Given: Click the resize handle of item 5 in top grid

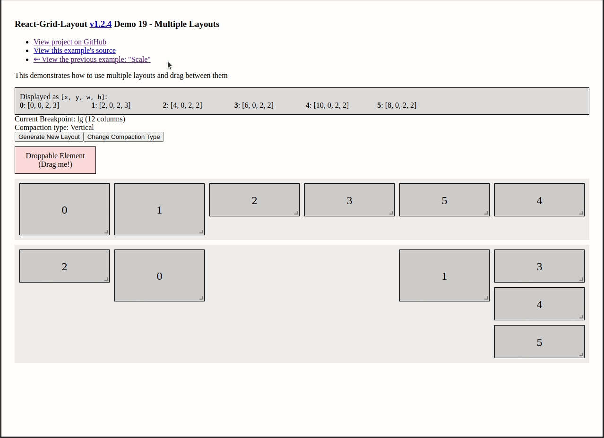Looking at the screenshot, I should [486, 213].
